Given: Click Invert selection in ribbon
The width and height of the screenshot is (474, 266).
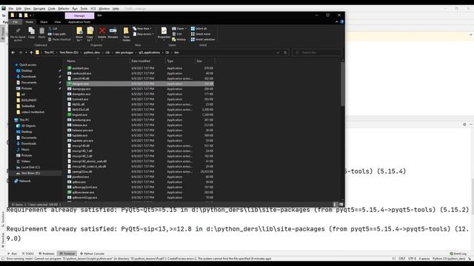Looking at the screenshot, I should coord(203,39).
